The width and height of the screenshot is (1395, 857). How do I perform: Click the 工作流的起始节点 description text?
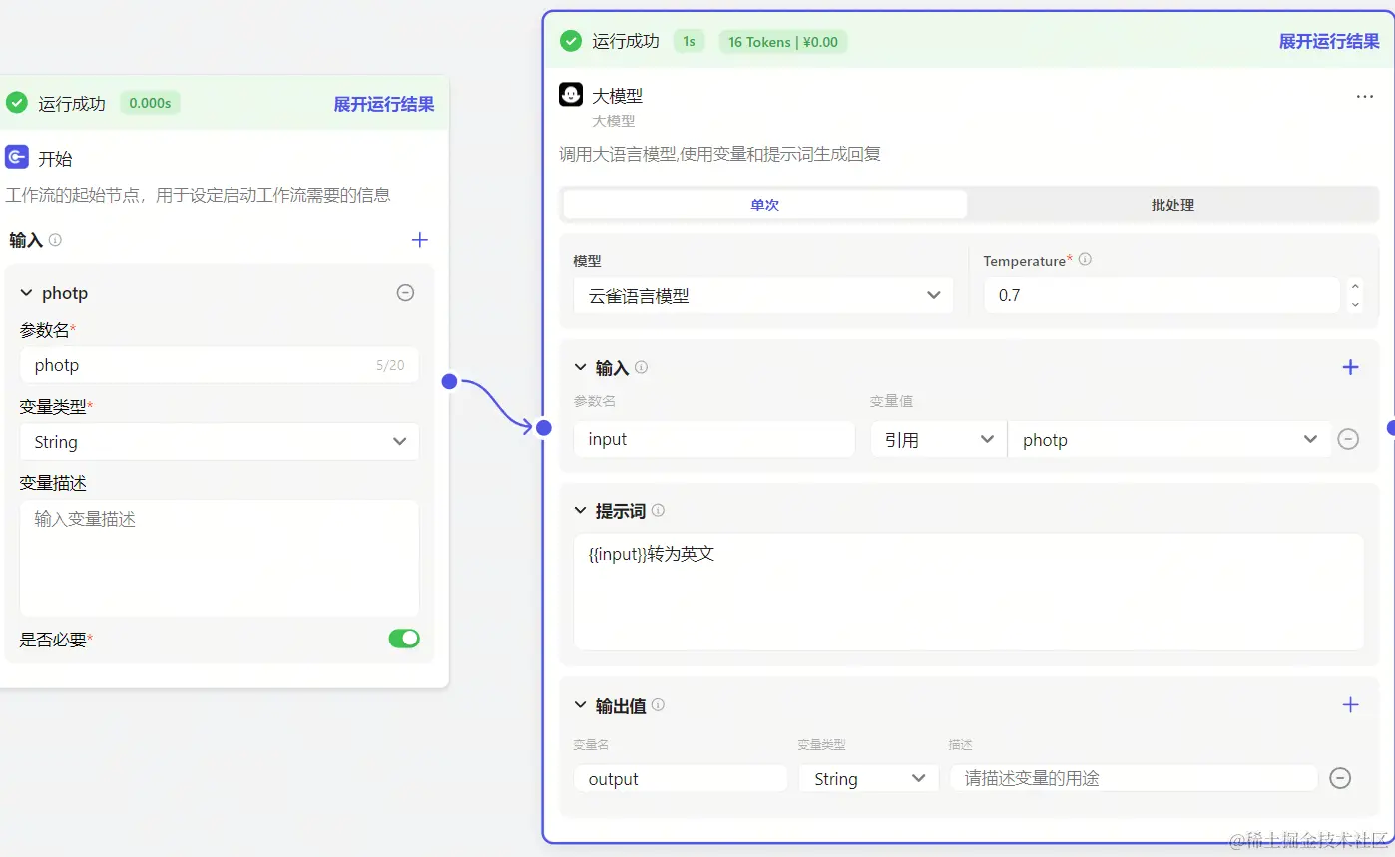point(198,195)
